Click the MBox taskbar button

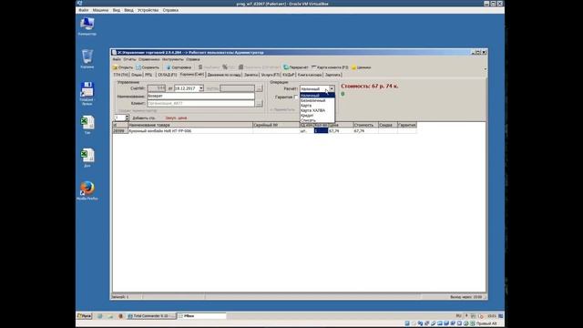click(x=201, y=316)
